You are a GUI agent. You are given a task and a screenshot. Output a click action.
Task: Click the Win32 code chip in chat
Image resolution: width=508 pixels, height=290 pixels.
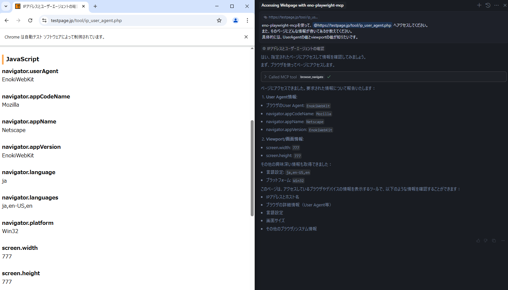pos(298,181)
